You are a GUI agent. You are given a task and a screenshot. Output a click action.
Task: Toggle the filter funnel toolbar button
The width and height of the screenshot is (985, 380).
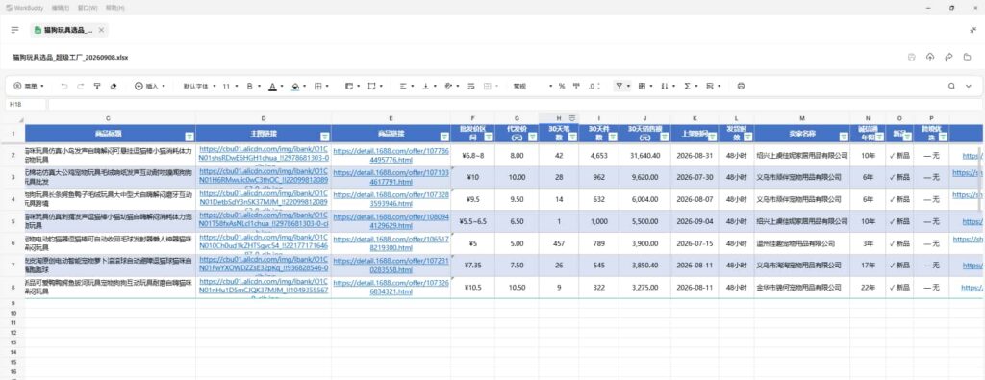619,86
